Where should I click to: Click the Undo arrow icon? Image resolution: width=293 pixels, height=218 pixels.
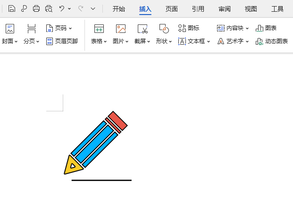point(62,8)
